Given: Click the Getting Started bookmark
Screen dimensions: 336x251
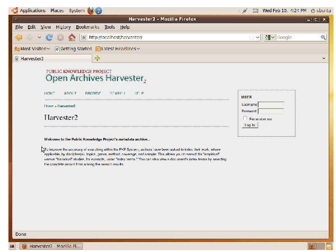Looking at the screenshot, I should point(74,49).
